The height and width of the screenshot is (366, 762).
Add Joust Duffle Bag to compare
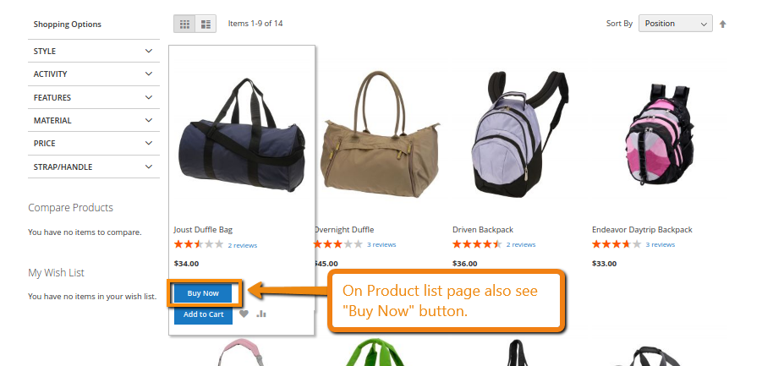click(x=261, y=314)
